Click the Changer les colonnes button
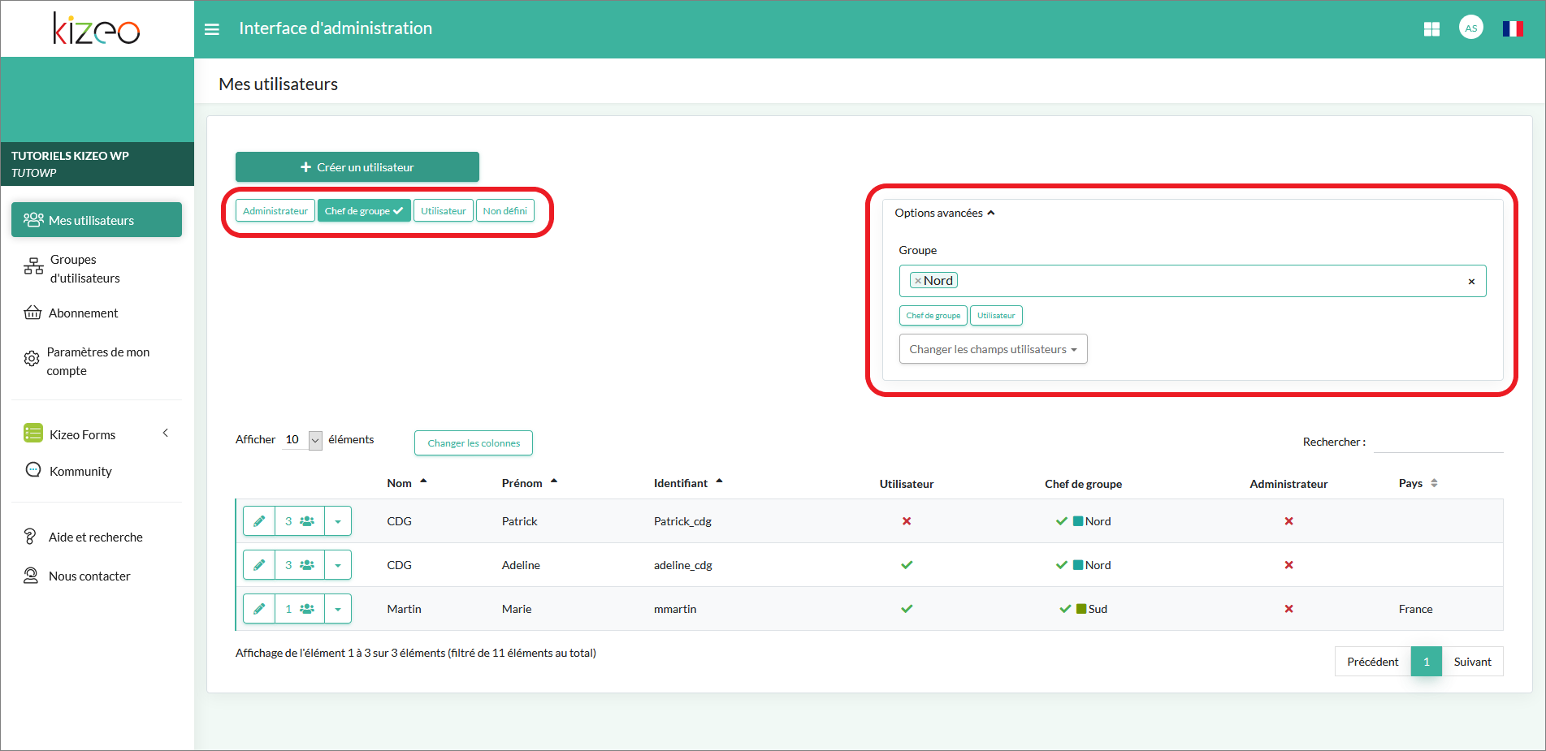Viewport: 1546px width, 751px height. tap(474, 443)
